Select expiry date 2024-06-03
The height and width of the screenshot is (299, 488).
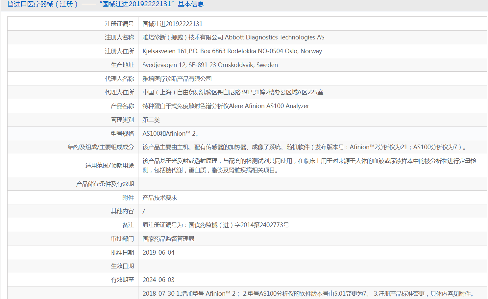(159, 280)
